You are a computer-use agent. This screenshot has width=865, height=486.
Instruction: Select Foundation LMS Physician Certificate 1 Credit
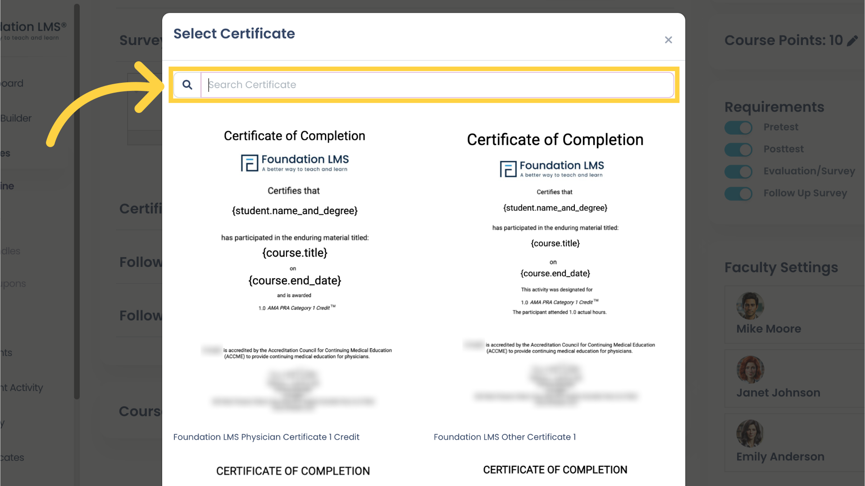(267, 437)
